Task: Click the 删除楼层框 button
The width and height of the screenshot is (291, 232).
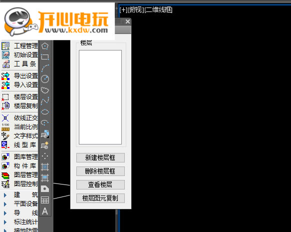Action: (x=100, y=171)
